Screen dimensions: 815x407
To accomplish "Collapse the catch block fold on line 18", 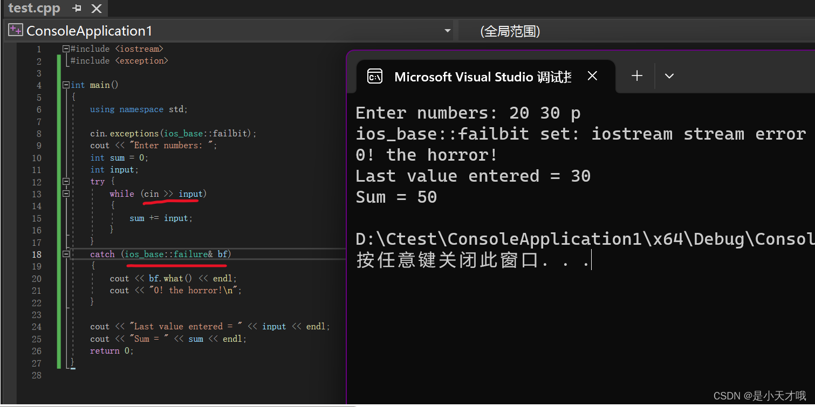I will 66,254.
